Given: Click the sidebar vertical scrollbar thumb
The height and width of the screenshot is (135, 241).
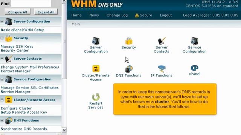Looking at the screenshot, I should tap(64, 41).
